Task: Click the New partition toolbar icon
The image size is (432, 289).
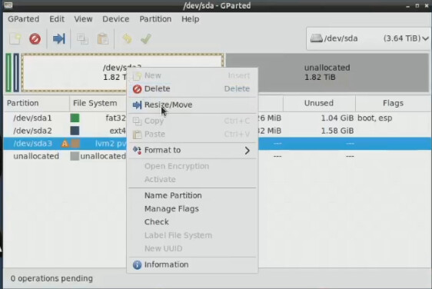Action: [x=15, y=39]
